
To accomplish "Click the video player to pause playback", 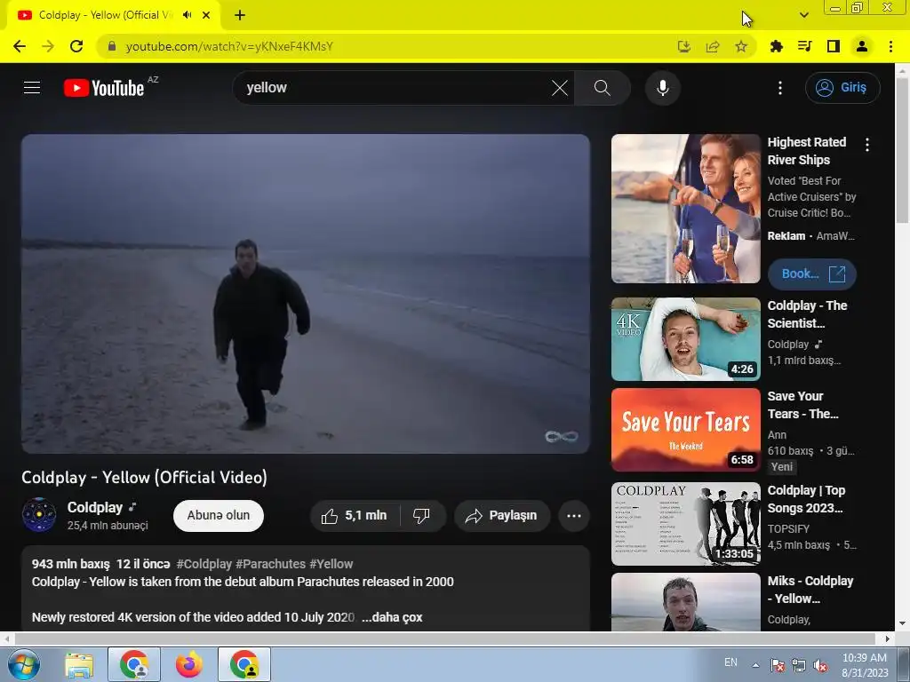I will point(306,293).
